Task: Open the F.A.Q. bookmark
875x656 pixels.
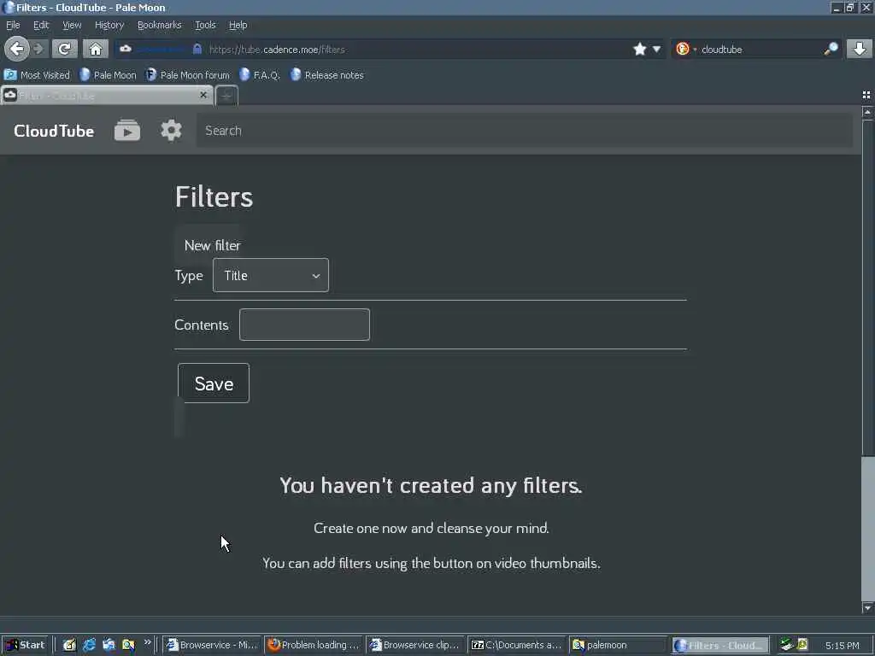Action: pos(260,75)
